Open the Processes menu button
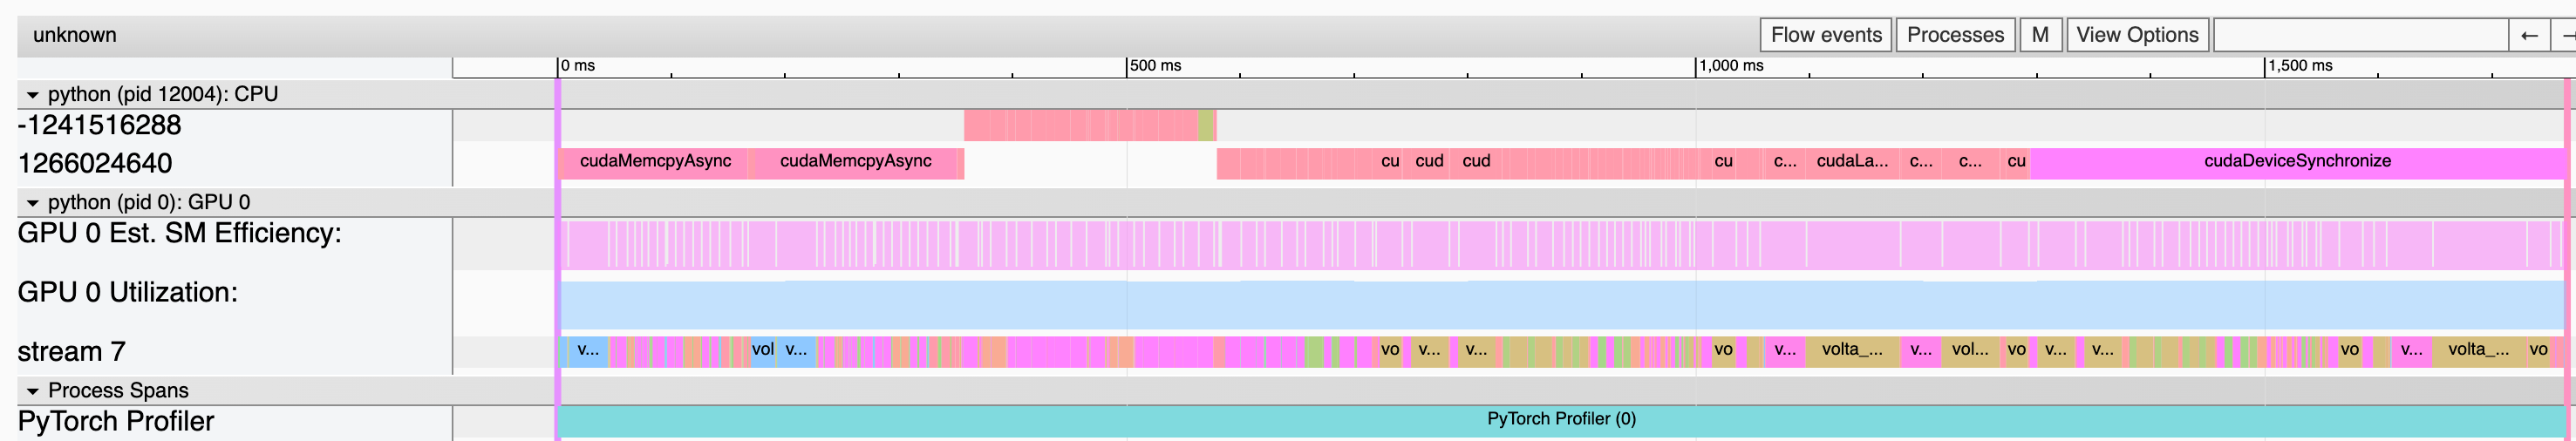Image resolution: width=2576 pixels, height=441 pixels. tap(1955, 35)
